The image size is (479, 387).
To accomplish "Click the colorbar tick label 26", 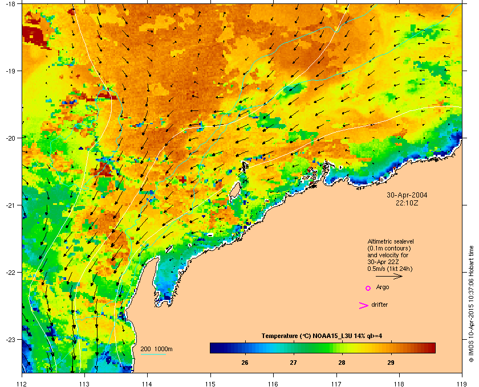I will click(x=245, y=363).
